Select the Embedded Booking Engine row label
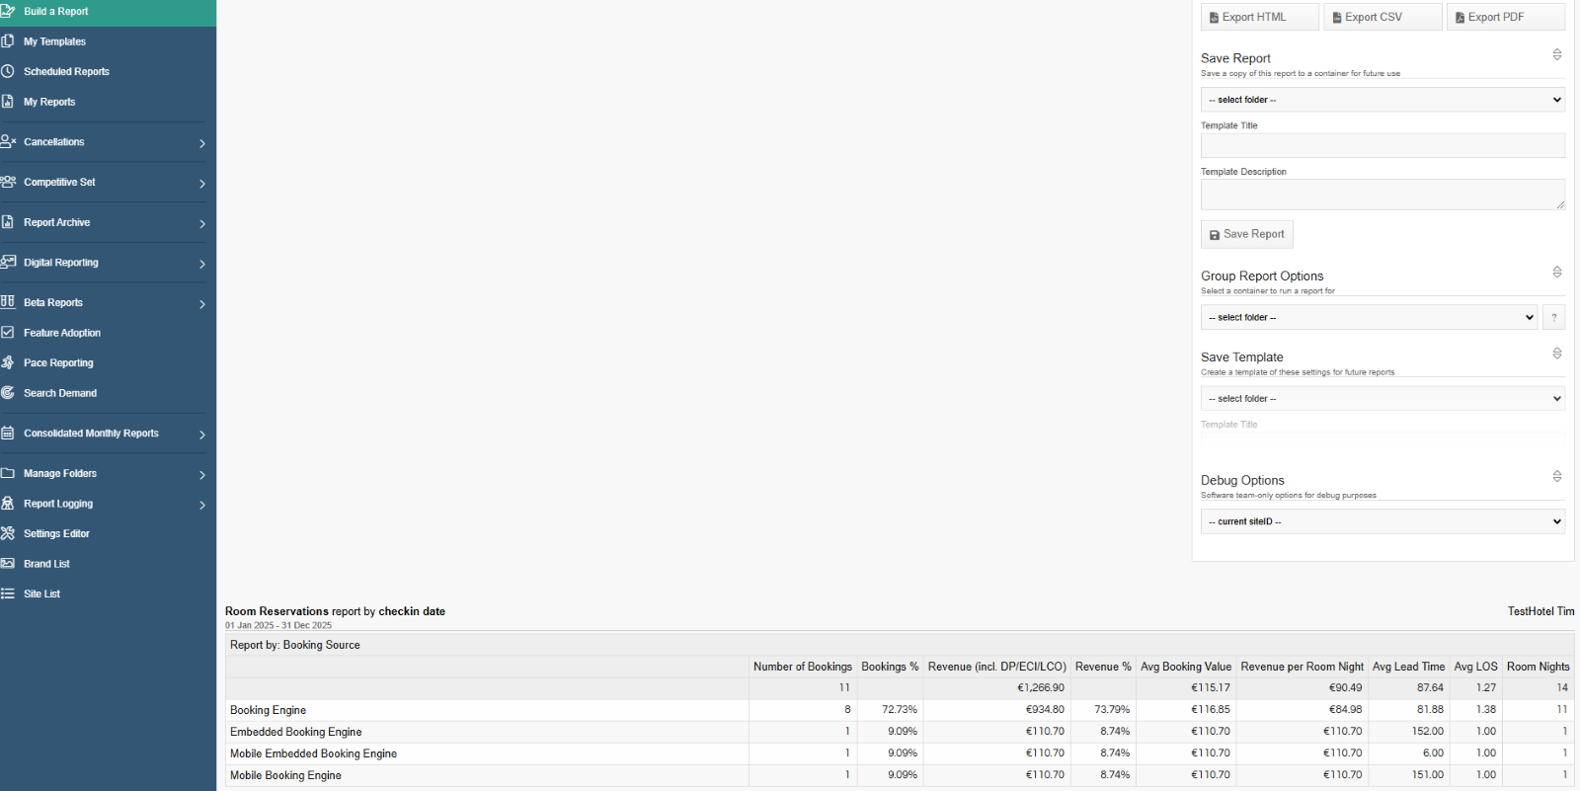 (296, 732)
